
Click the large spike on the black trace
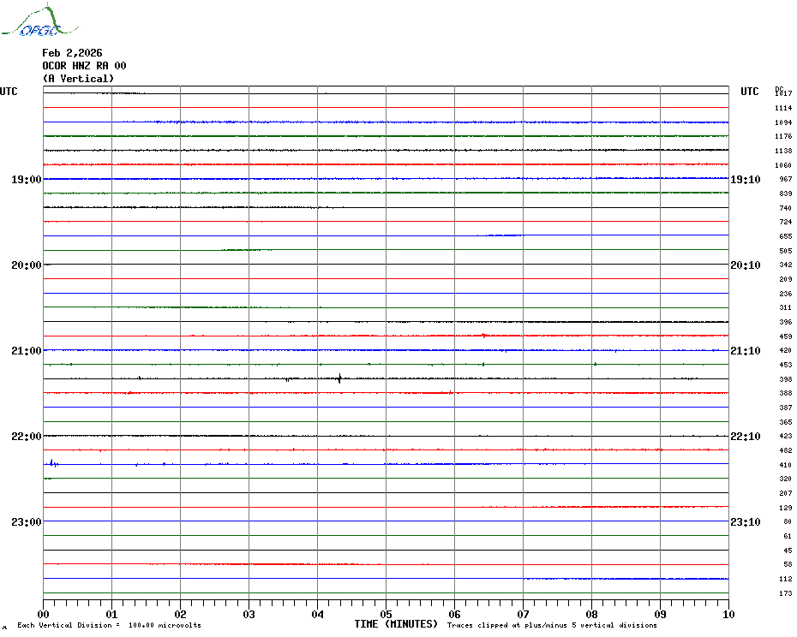tap(340, 378)
